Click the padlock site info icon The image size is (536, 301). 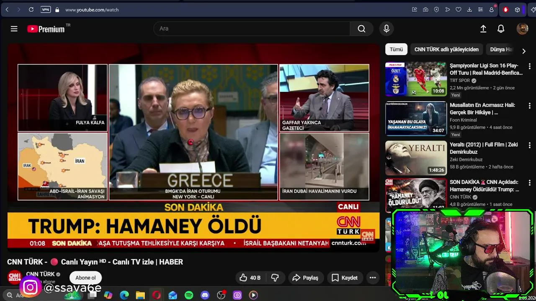tap(57, 10)
